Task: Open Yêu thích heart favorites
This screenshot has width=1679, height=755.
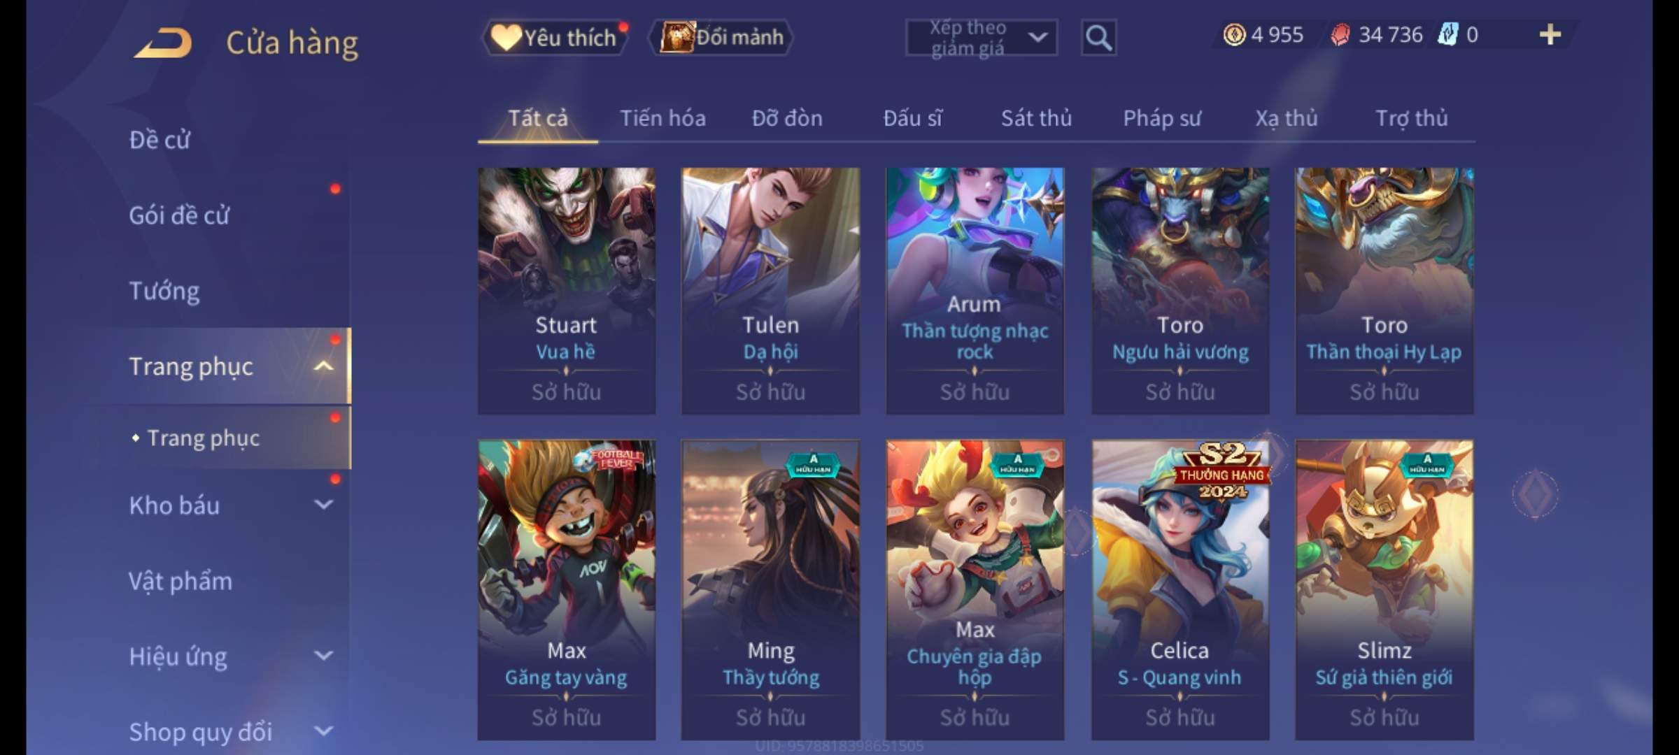Action: pos(555,37)
